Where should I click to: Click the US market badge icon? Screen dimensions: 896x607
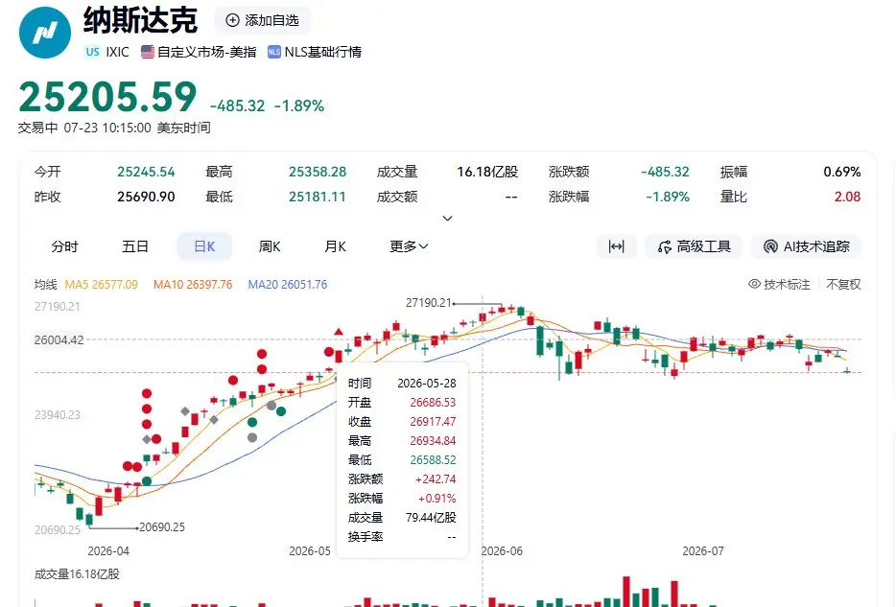pyautogui.click(x=92, y=52)
